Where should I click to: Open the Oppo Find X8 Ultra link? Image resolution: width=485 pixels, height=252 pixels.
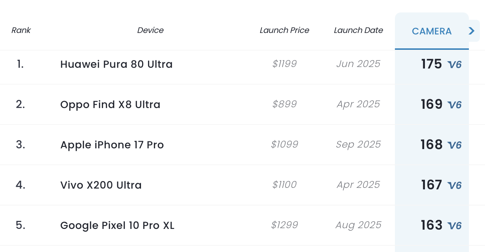tap(110, 104)
